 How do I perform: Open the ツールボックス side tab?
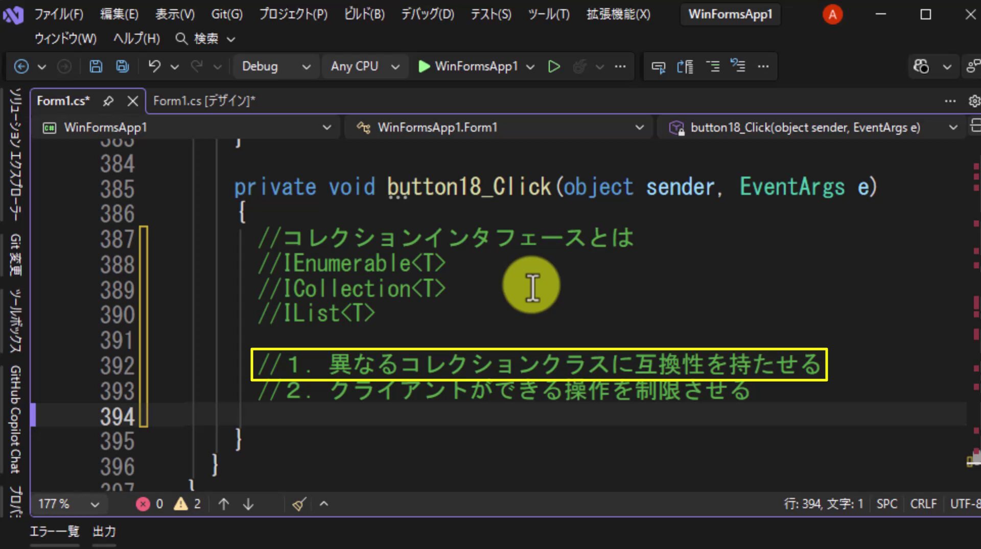(x=15, y=321)
